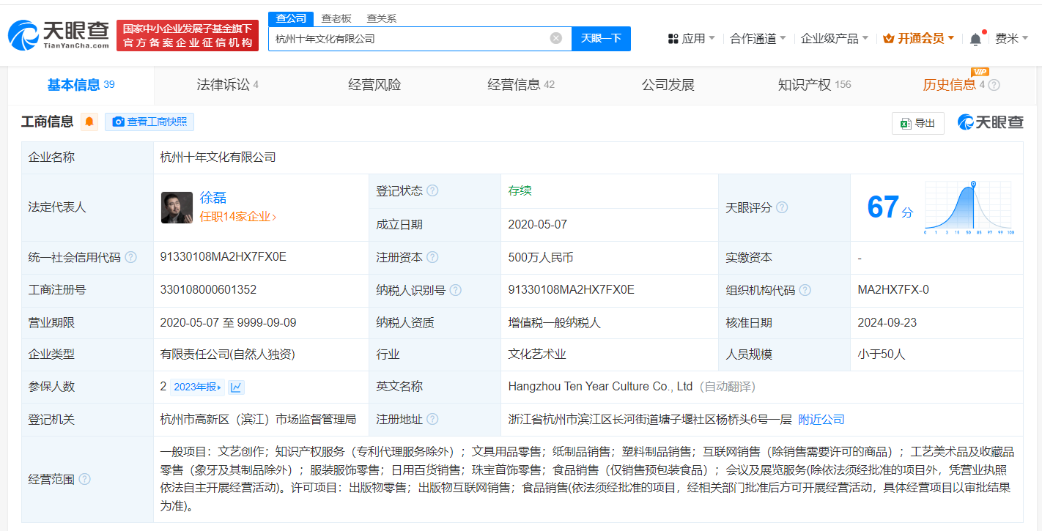1042x531 pixels.
Task: Click the legal representative's photo
Action: [x=177, y=207]
